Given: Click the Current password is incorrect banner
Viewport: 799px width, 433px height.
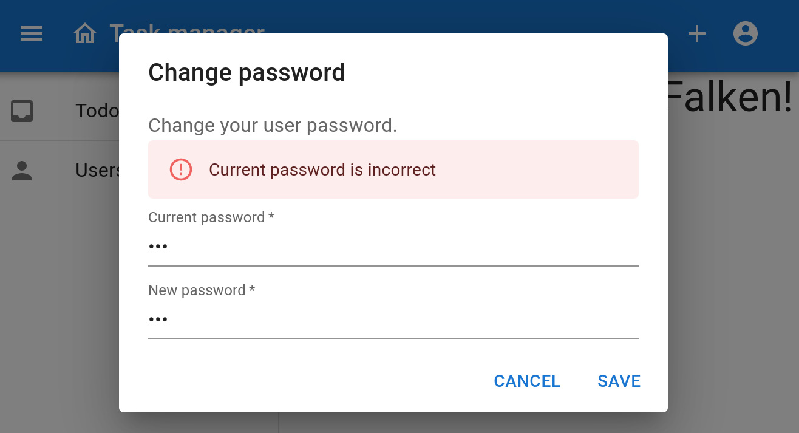Looking at the screenshot, I should pyautogui.click(x=393, y=169).
